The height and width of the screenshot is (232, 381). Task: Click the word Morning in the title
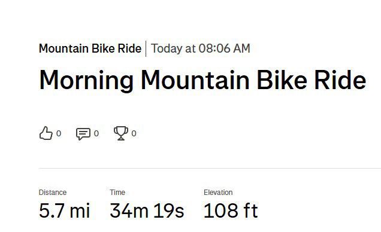point(86,81)
